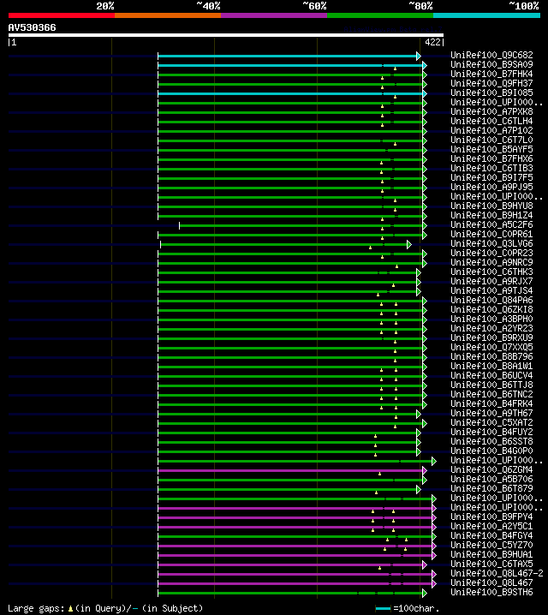Select the AV530366 query title
This screenshot has width=548, height=615.
[33, 27]
